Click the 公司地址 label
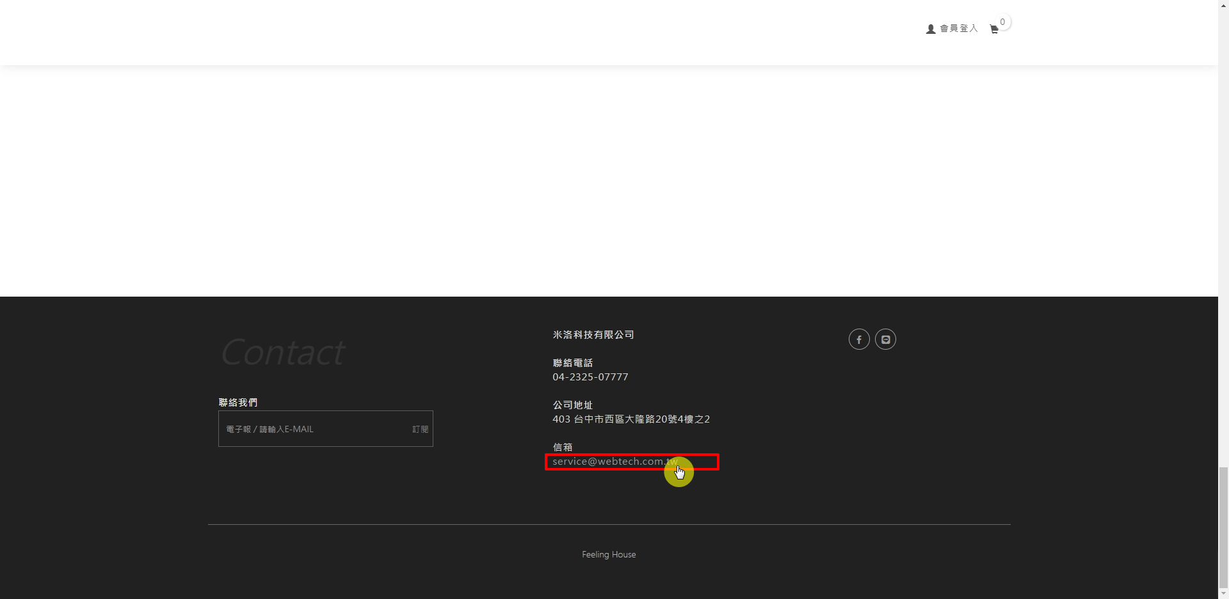The image size is (1229, 599). point(572,405)
